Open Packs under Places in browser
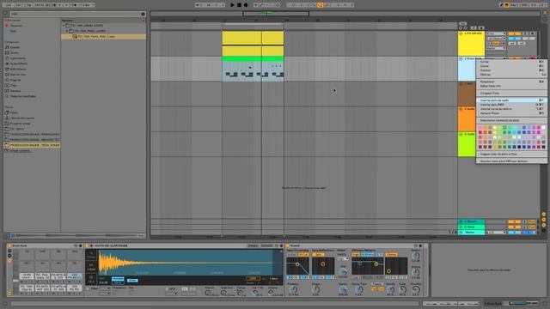 click(x=14, y=112)
